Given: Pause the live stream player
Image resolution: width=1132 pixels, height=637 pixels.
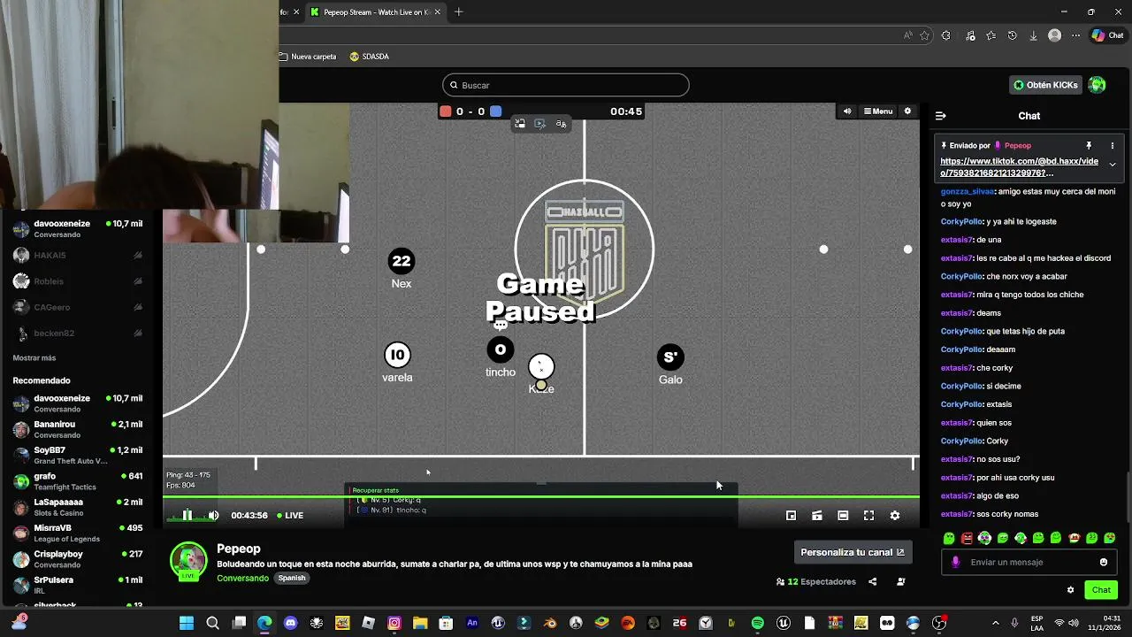Looking at the screenshot, I should (x=187, y=515).
